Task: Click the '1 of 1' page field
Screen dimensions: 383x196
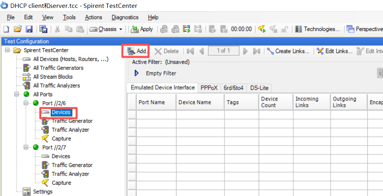Action: click(223, 51)
